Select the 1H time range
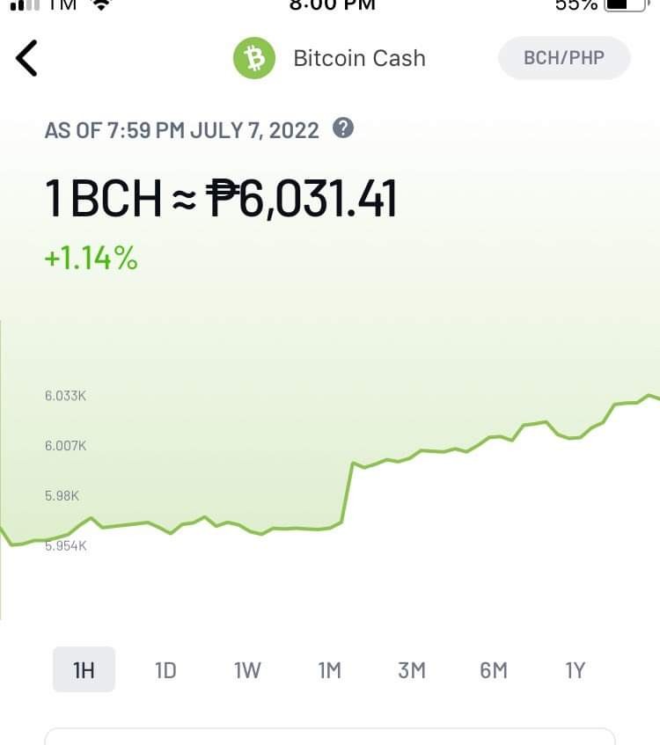 [x=84, y=669]
